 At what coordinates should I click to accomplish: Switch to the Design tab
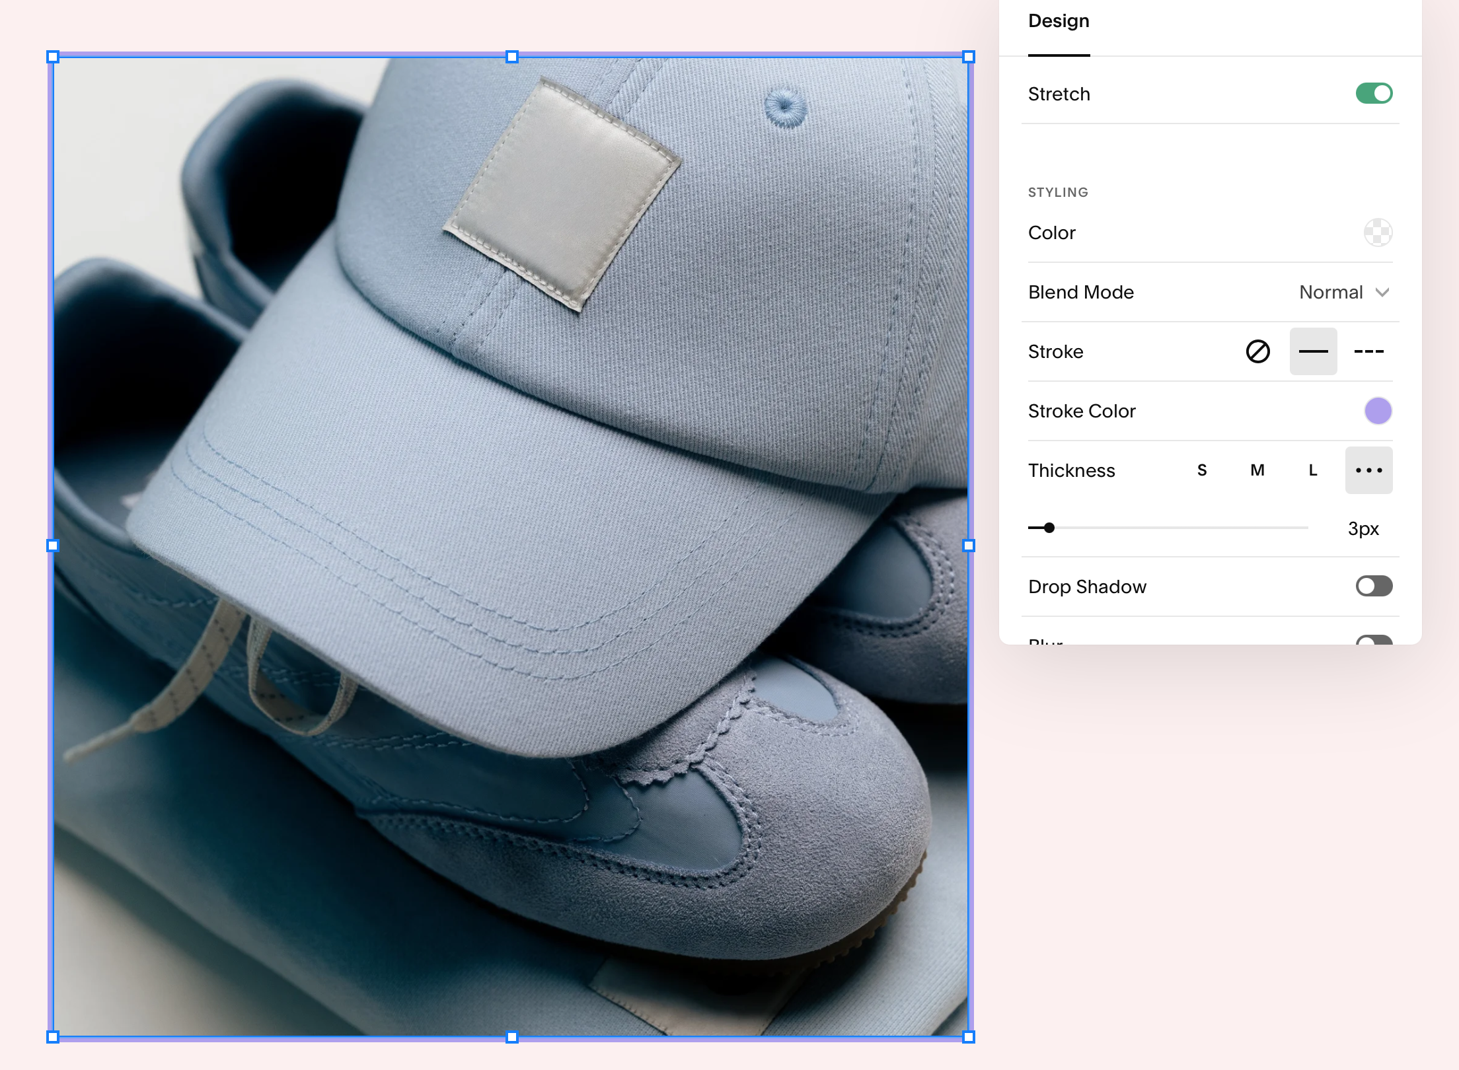[1059, 21]
